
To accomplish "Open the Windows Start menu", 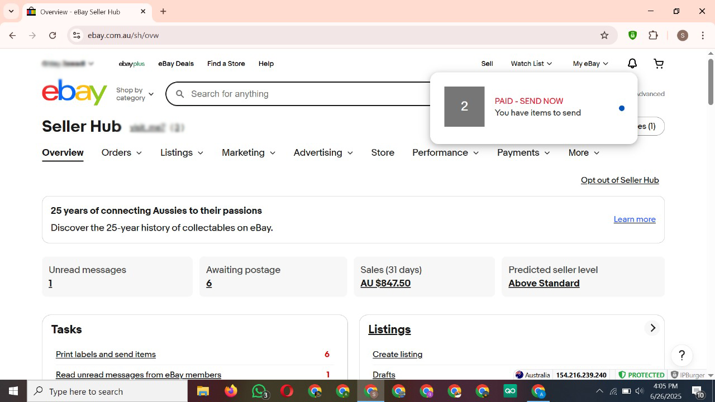I will tap(13, 391).
